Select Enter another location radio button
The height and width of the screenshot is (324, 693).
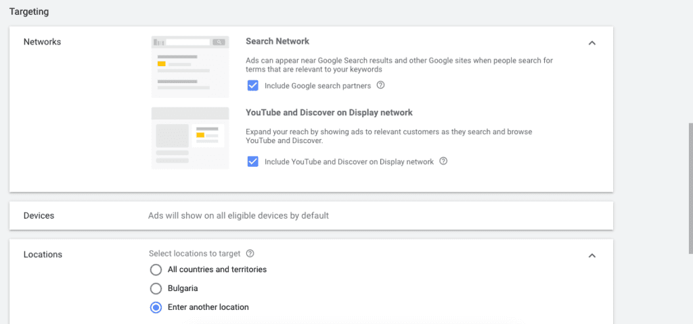pos(156,307)
